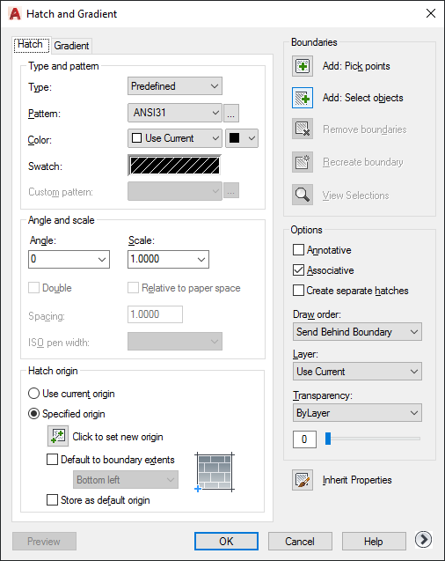The height and width of the screenshot is (561, 445).
Task: Click the Recreate boundary icon
Action: pos(303,162)
